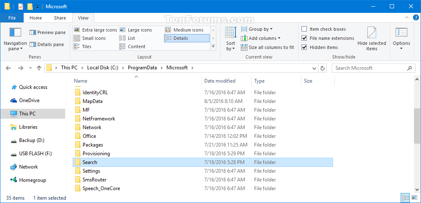
Task: Click ProgramData breadcrumb
Action: pyautogui.click(x=142, y=68)
